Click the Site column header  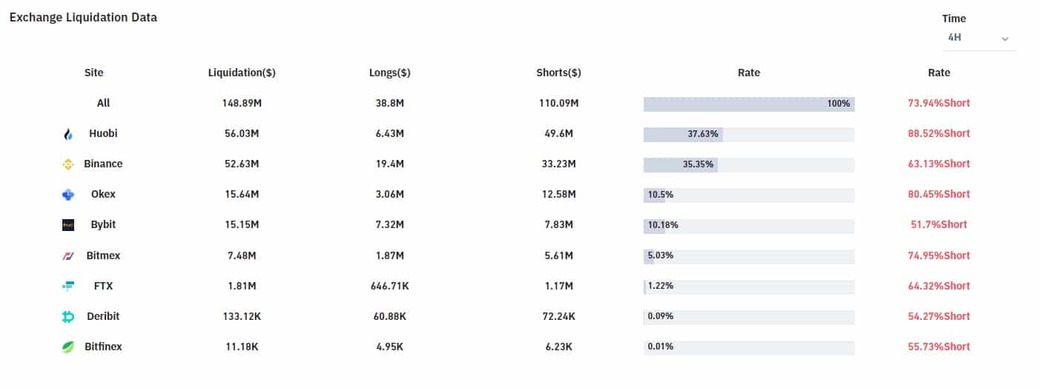pos(94,73)
